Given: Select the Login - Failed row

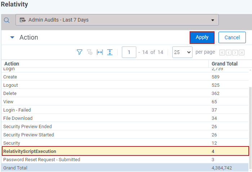Looking at the screenshot, I should pos(125,110).
